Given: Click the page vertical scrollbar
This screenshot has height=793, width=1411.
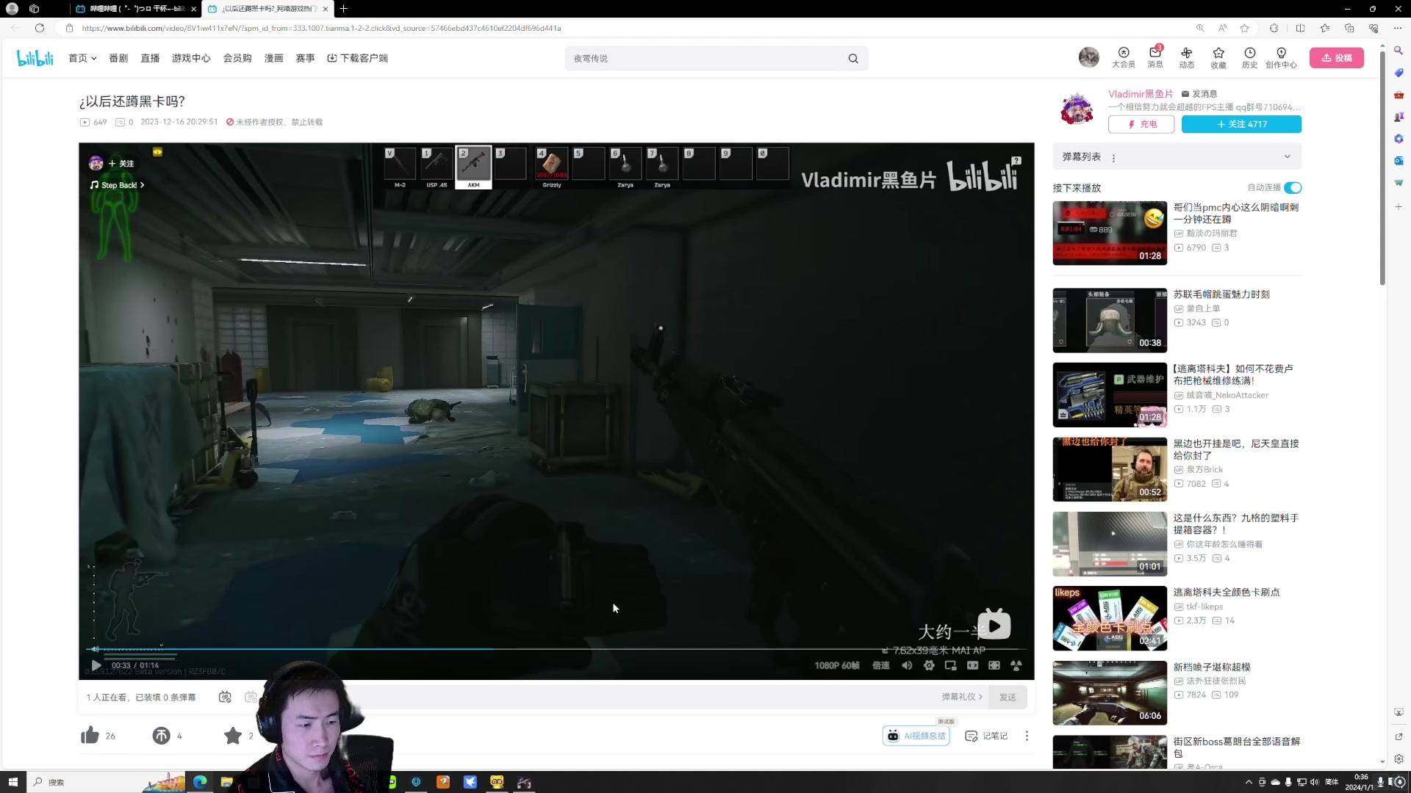Looking at the screenshot, I should [x=1382, y=169].
